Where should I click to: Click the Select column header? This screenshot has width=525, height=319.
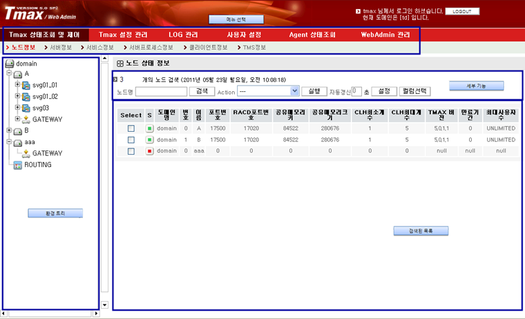(131, 115)
